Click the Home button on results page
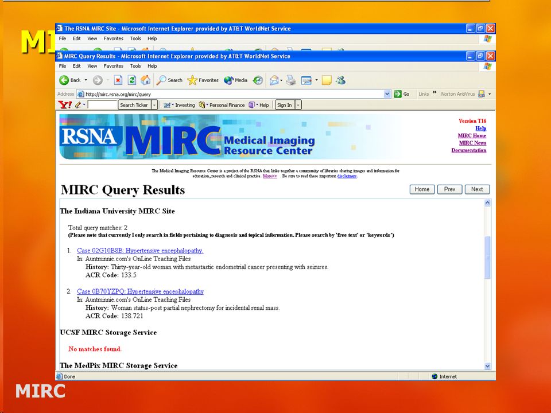 click(422, 189)
